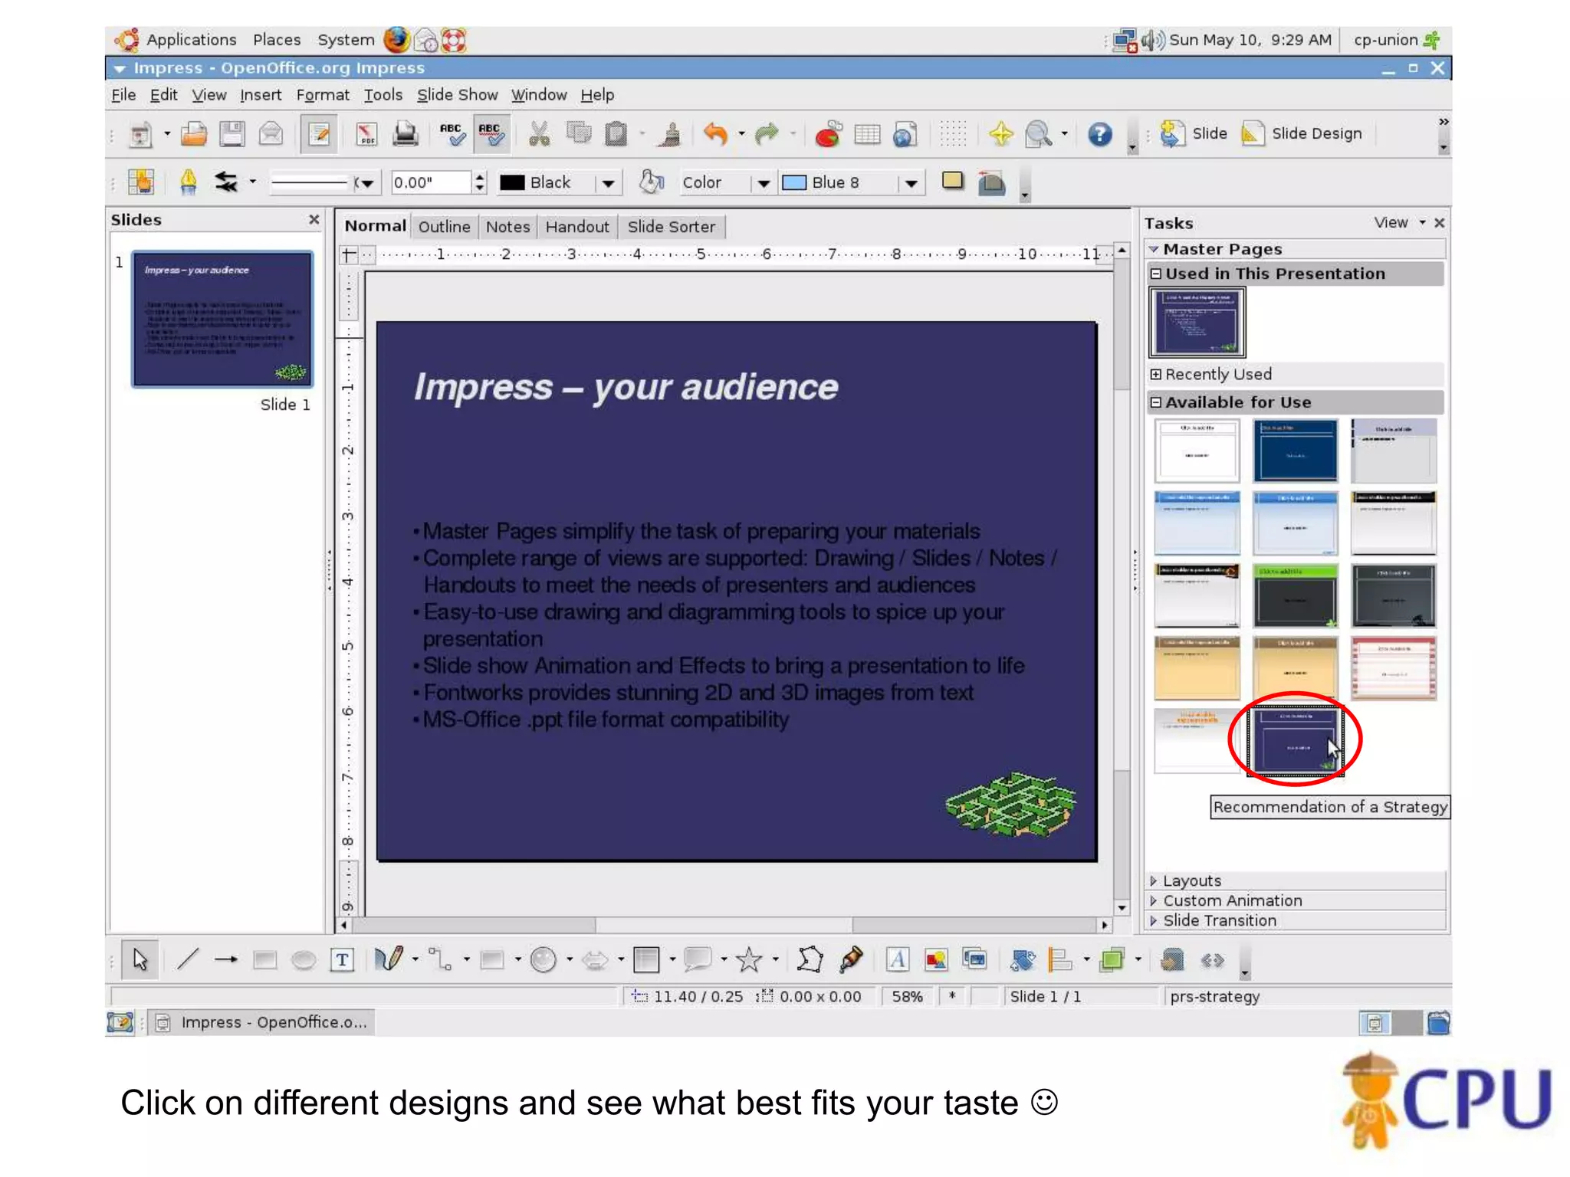Toggle Edit File mode

pos(318,134)
